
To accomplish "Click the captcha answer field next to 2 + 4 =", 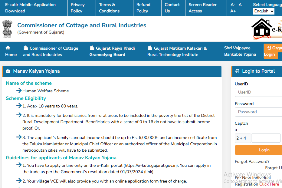I will pyautogui.click(x=266, y=138).
